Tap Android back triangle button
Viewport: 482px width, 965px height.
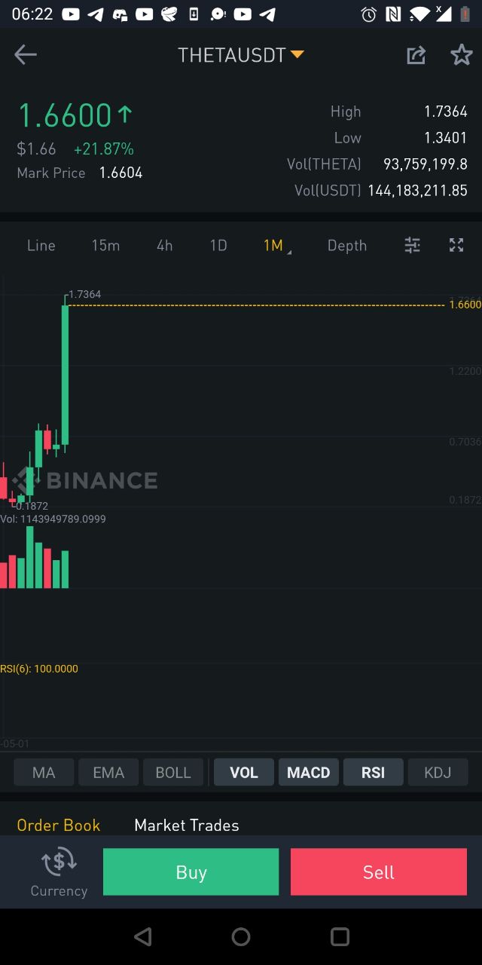pyautogui.click(x=142, y=936)
